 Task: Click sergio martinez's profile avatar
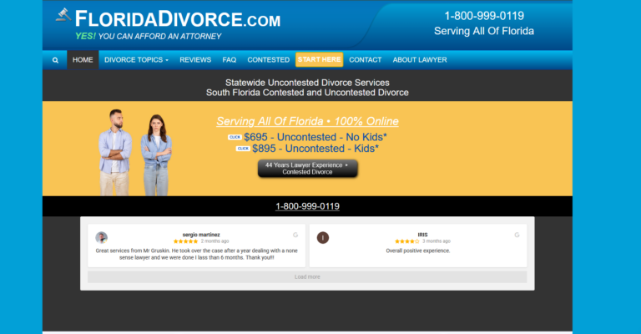tap(101, 237)
